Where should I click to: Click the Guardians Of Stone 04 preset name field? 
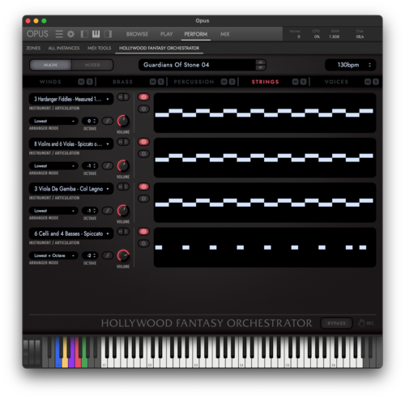click(197, 65)
